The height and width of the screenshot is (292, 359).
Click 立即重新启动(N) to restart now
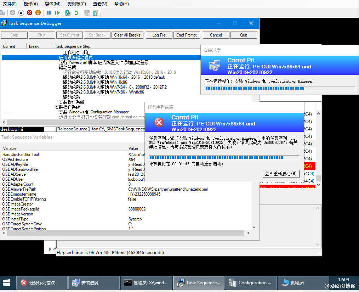click(281, 174)
